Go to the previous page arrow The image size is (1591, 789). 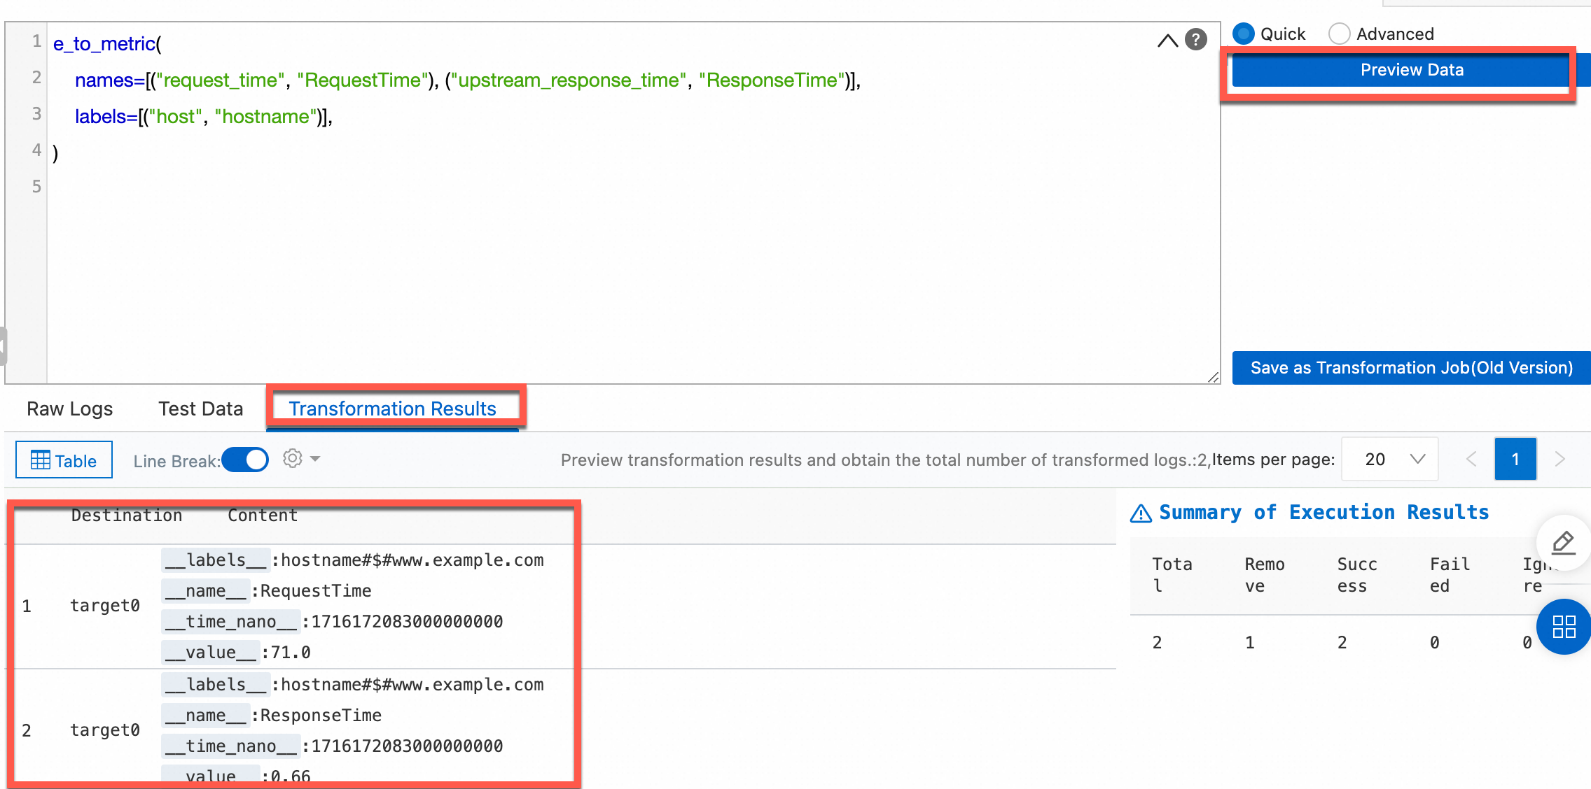click(1471, 460)
